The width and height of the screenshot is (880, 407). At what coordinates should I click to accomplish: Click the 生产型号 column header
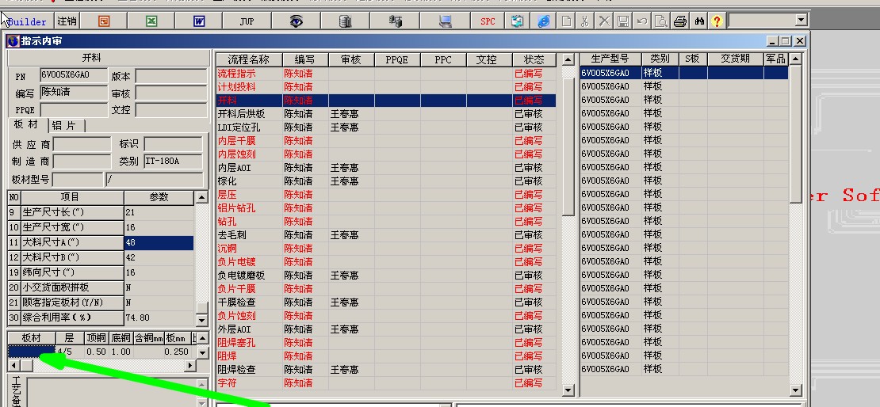[610, 59]
